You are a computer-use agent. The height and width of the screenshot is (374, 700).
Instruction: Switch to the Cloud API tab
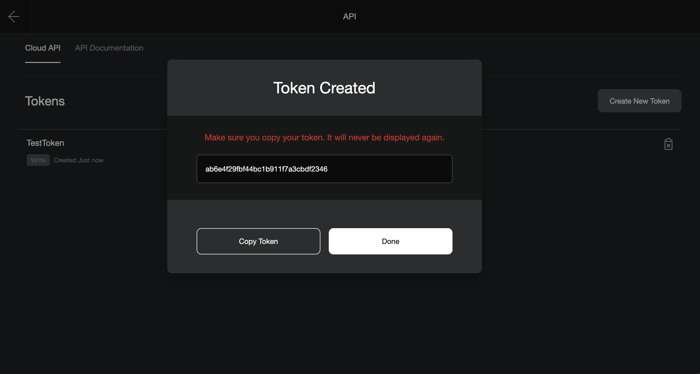click(43, 48)
